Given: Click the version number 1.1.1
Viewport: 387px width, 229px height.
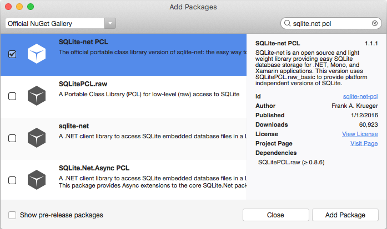Looking at the screenshot, I should (x=371, y=44).
